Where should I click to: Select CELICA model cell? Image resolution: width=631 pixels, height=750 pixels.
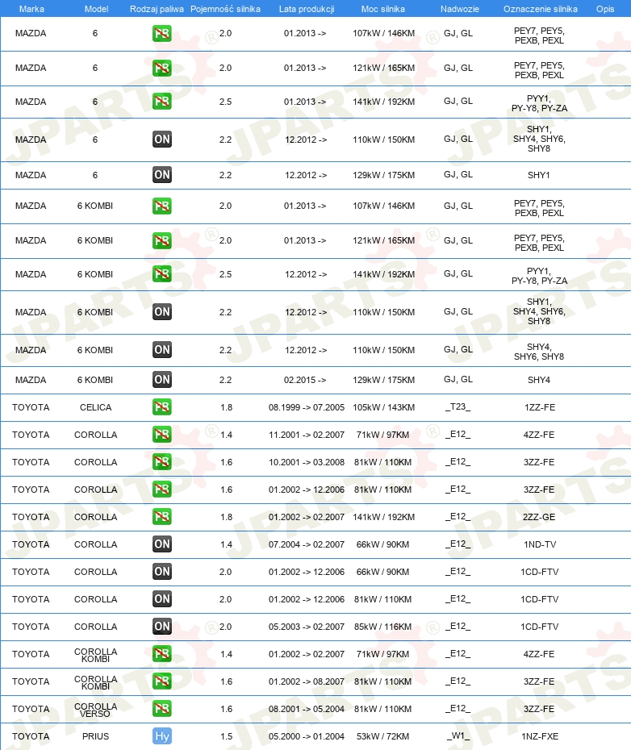[x=96, y=407]
